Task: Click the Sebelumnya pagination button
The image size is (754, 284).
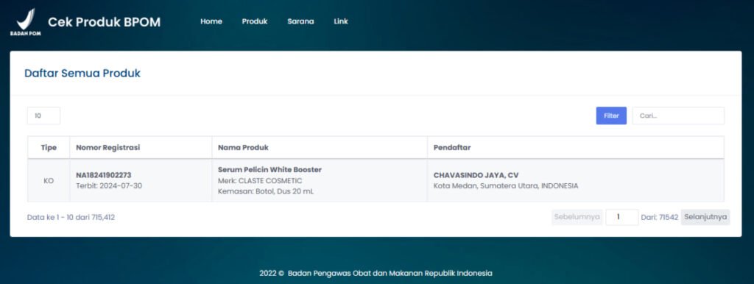Action: (577, 217)
